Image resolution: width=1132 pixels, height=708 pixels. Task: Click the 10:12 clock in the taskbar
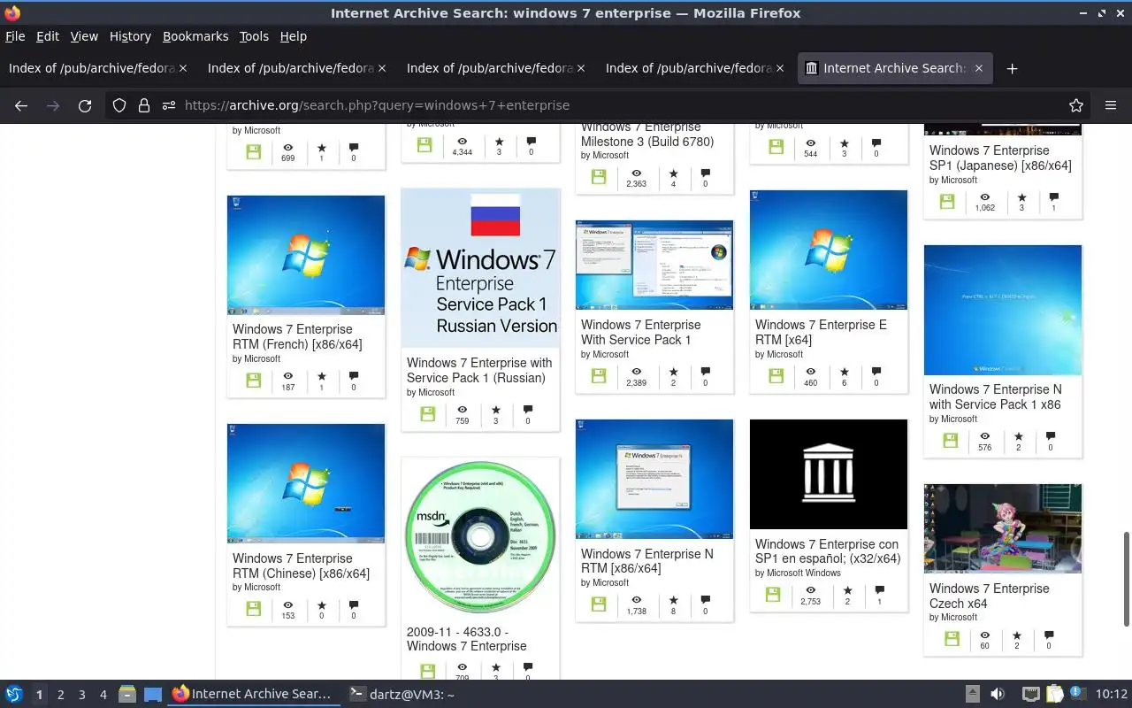pyautogui.click(x=1112, y=695)
